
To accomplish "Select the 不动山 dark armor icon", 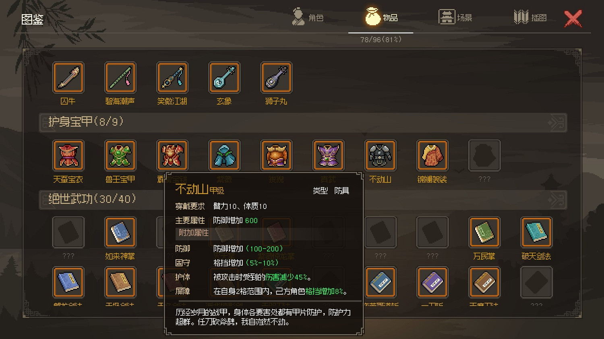I will [x=380, y=155].
